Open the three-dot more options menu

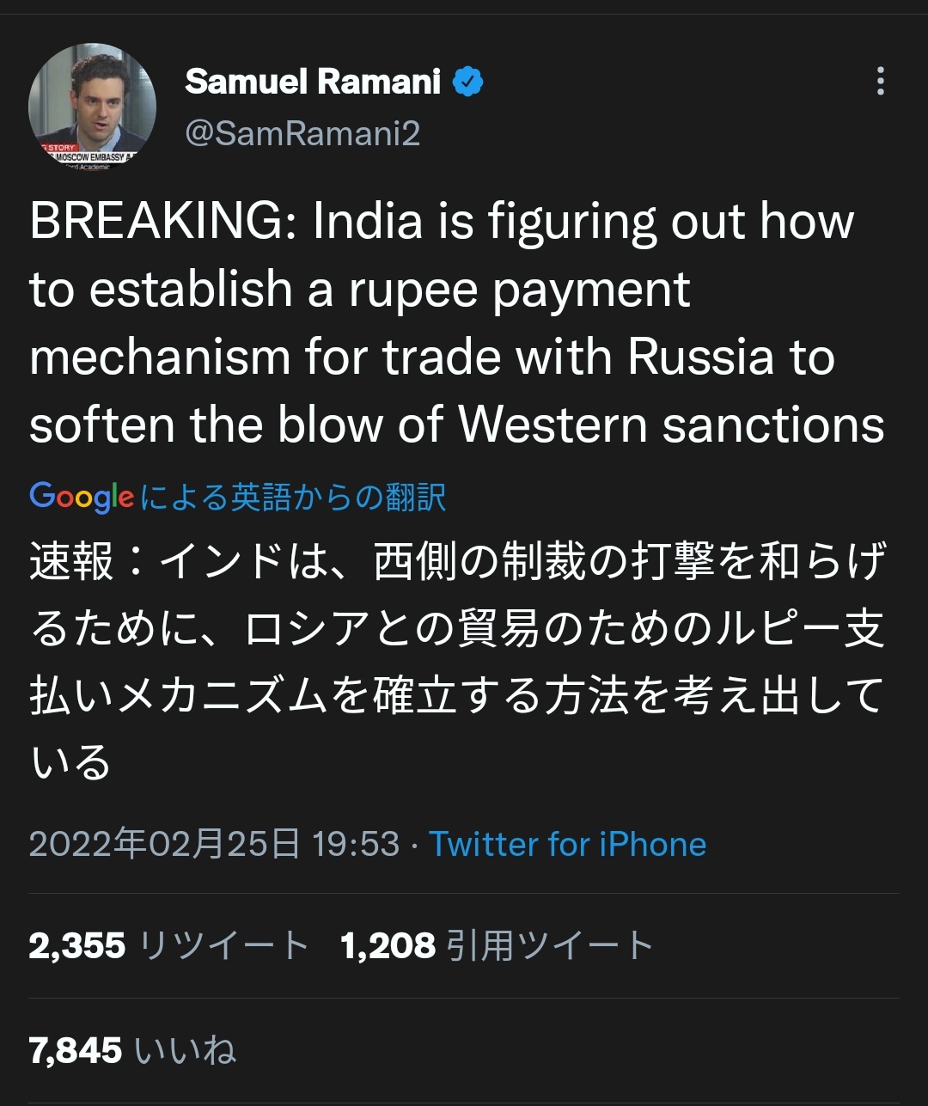tap(880, 81)
